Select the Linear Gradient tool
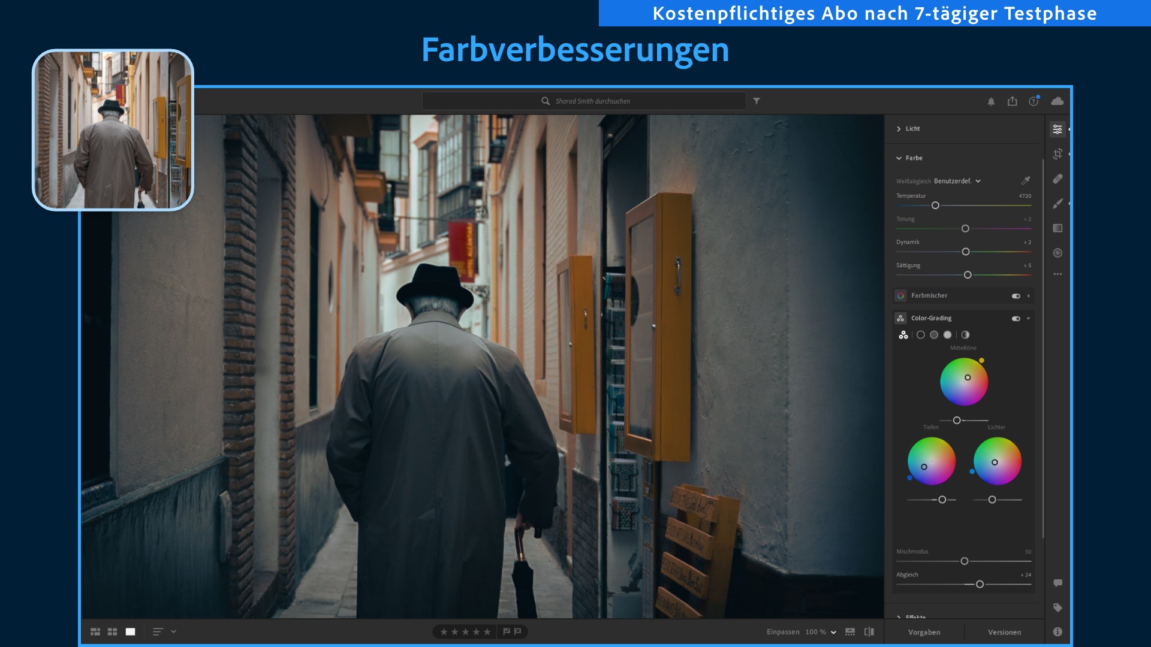 coord(1057,228)
